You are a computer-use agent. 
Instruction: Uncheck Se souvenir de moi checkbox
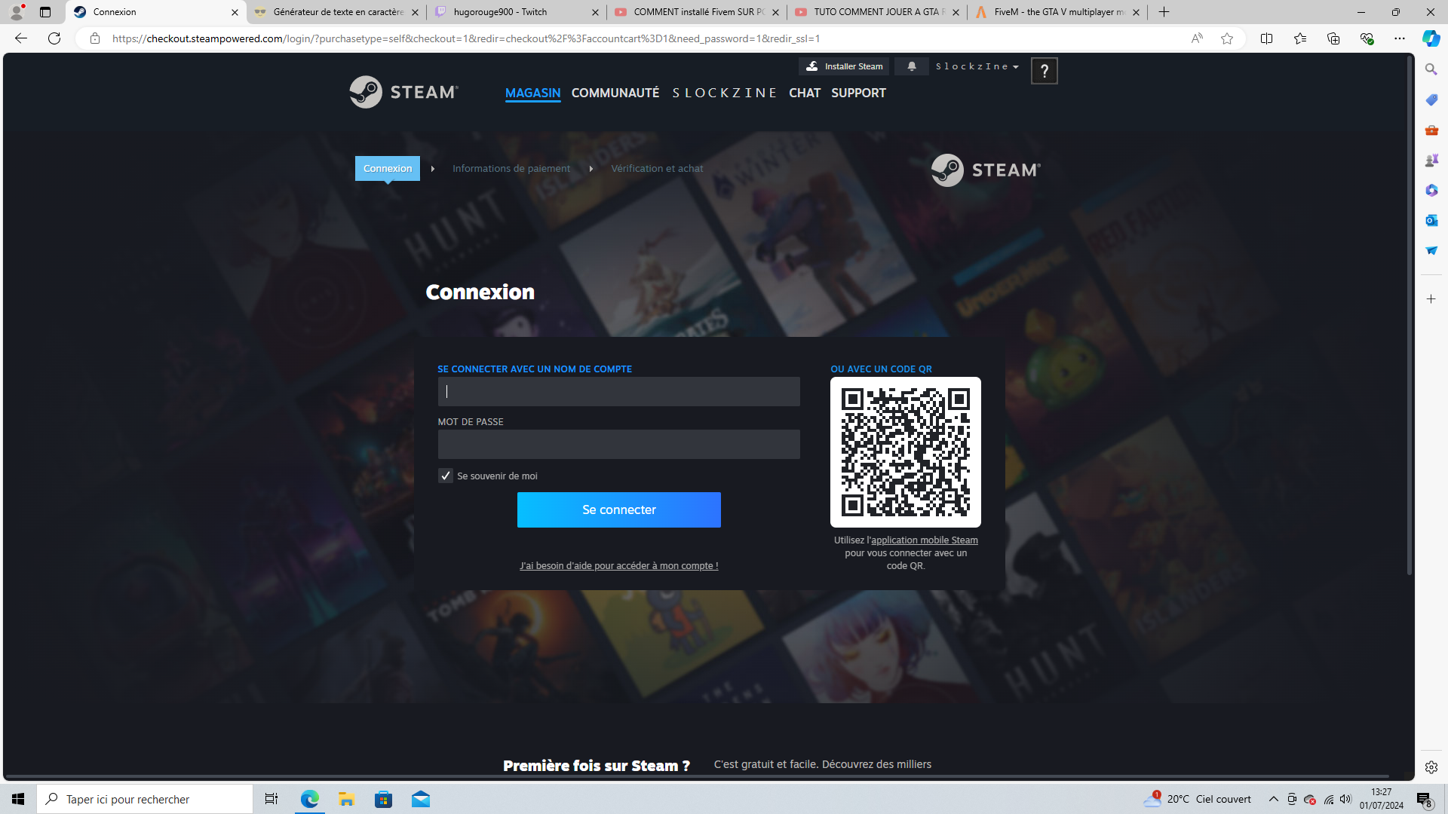coord(446,476)
